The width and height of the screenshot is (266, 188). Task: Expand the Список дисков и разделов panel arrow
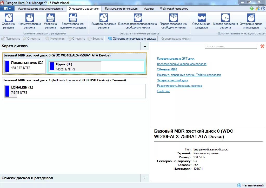tap(145, 178)
